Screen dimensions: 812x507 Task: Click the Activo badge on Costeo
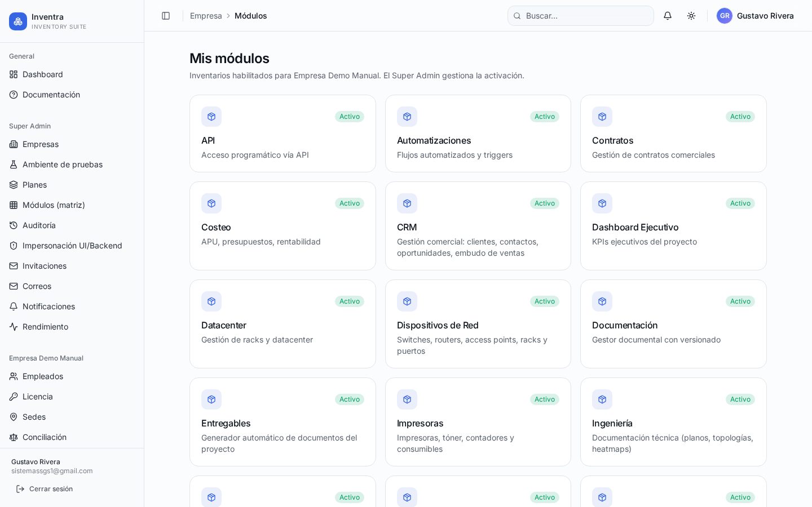(350, 203)
